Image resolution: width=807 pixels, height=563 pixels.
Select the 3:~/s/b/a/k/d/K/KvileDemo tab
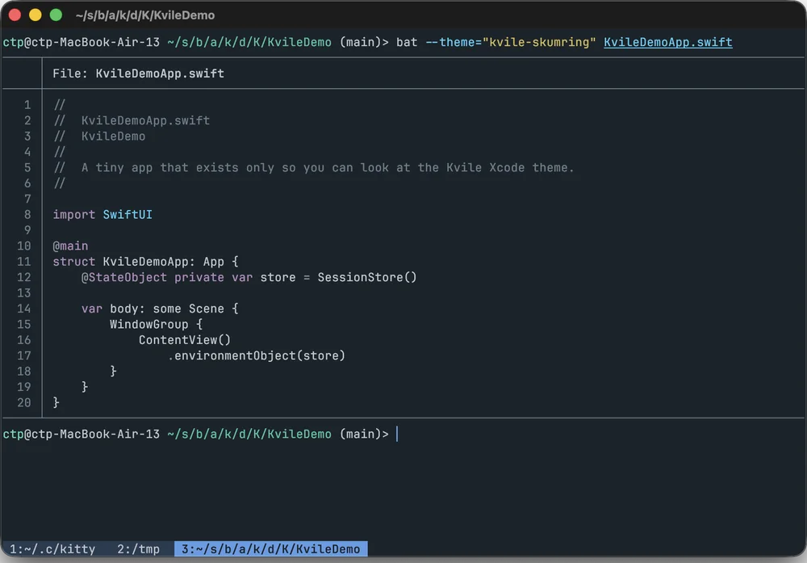[270, 549]
